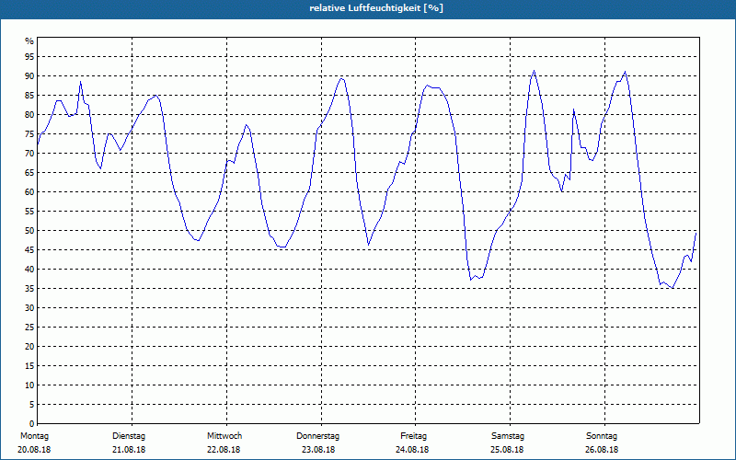Click the y-axis value "30"

tap(29, 308)
